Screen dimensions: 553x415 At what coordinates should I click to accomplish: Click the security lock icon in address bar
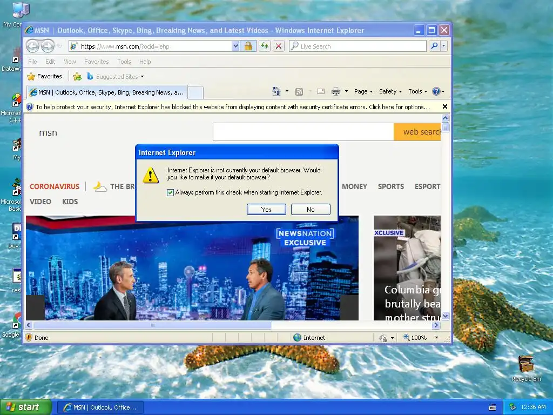(x=248, y=46)
